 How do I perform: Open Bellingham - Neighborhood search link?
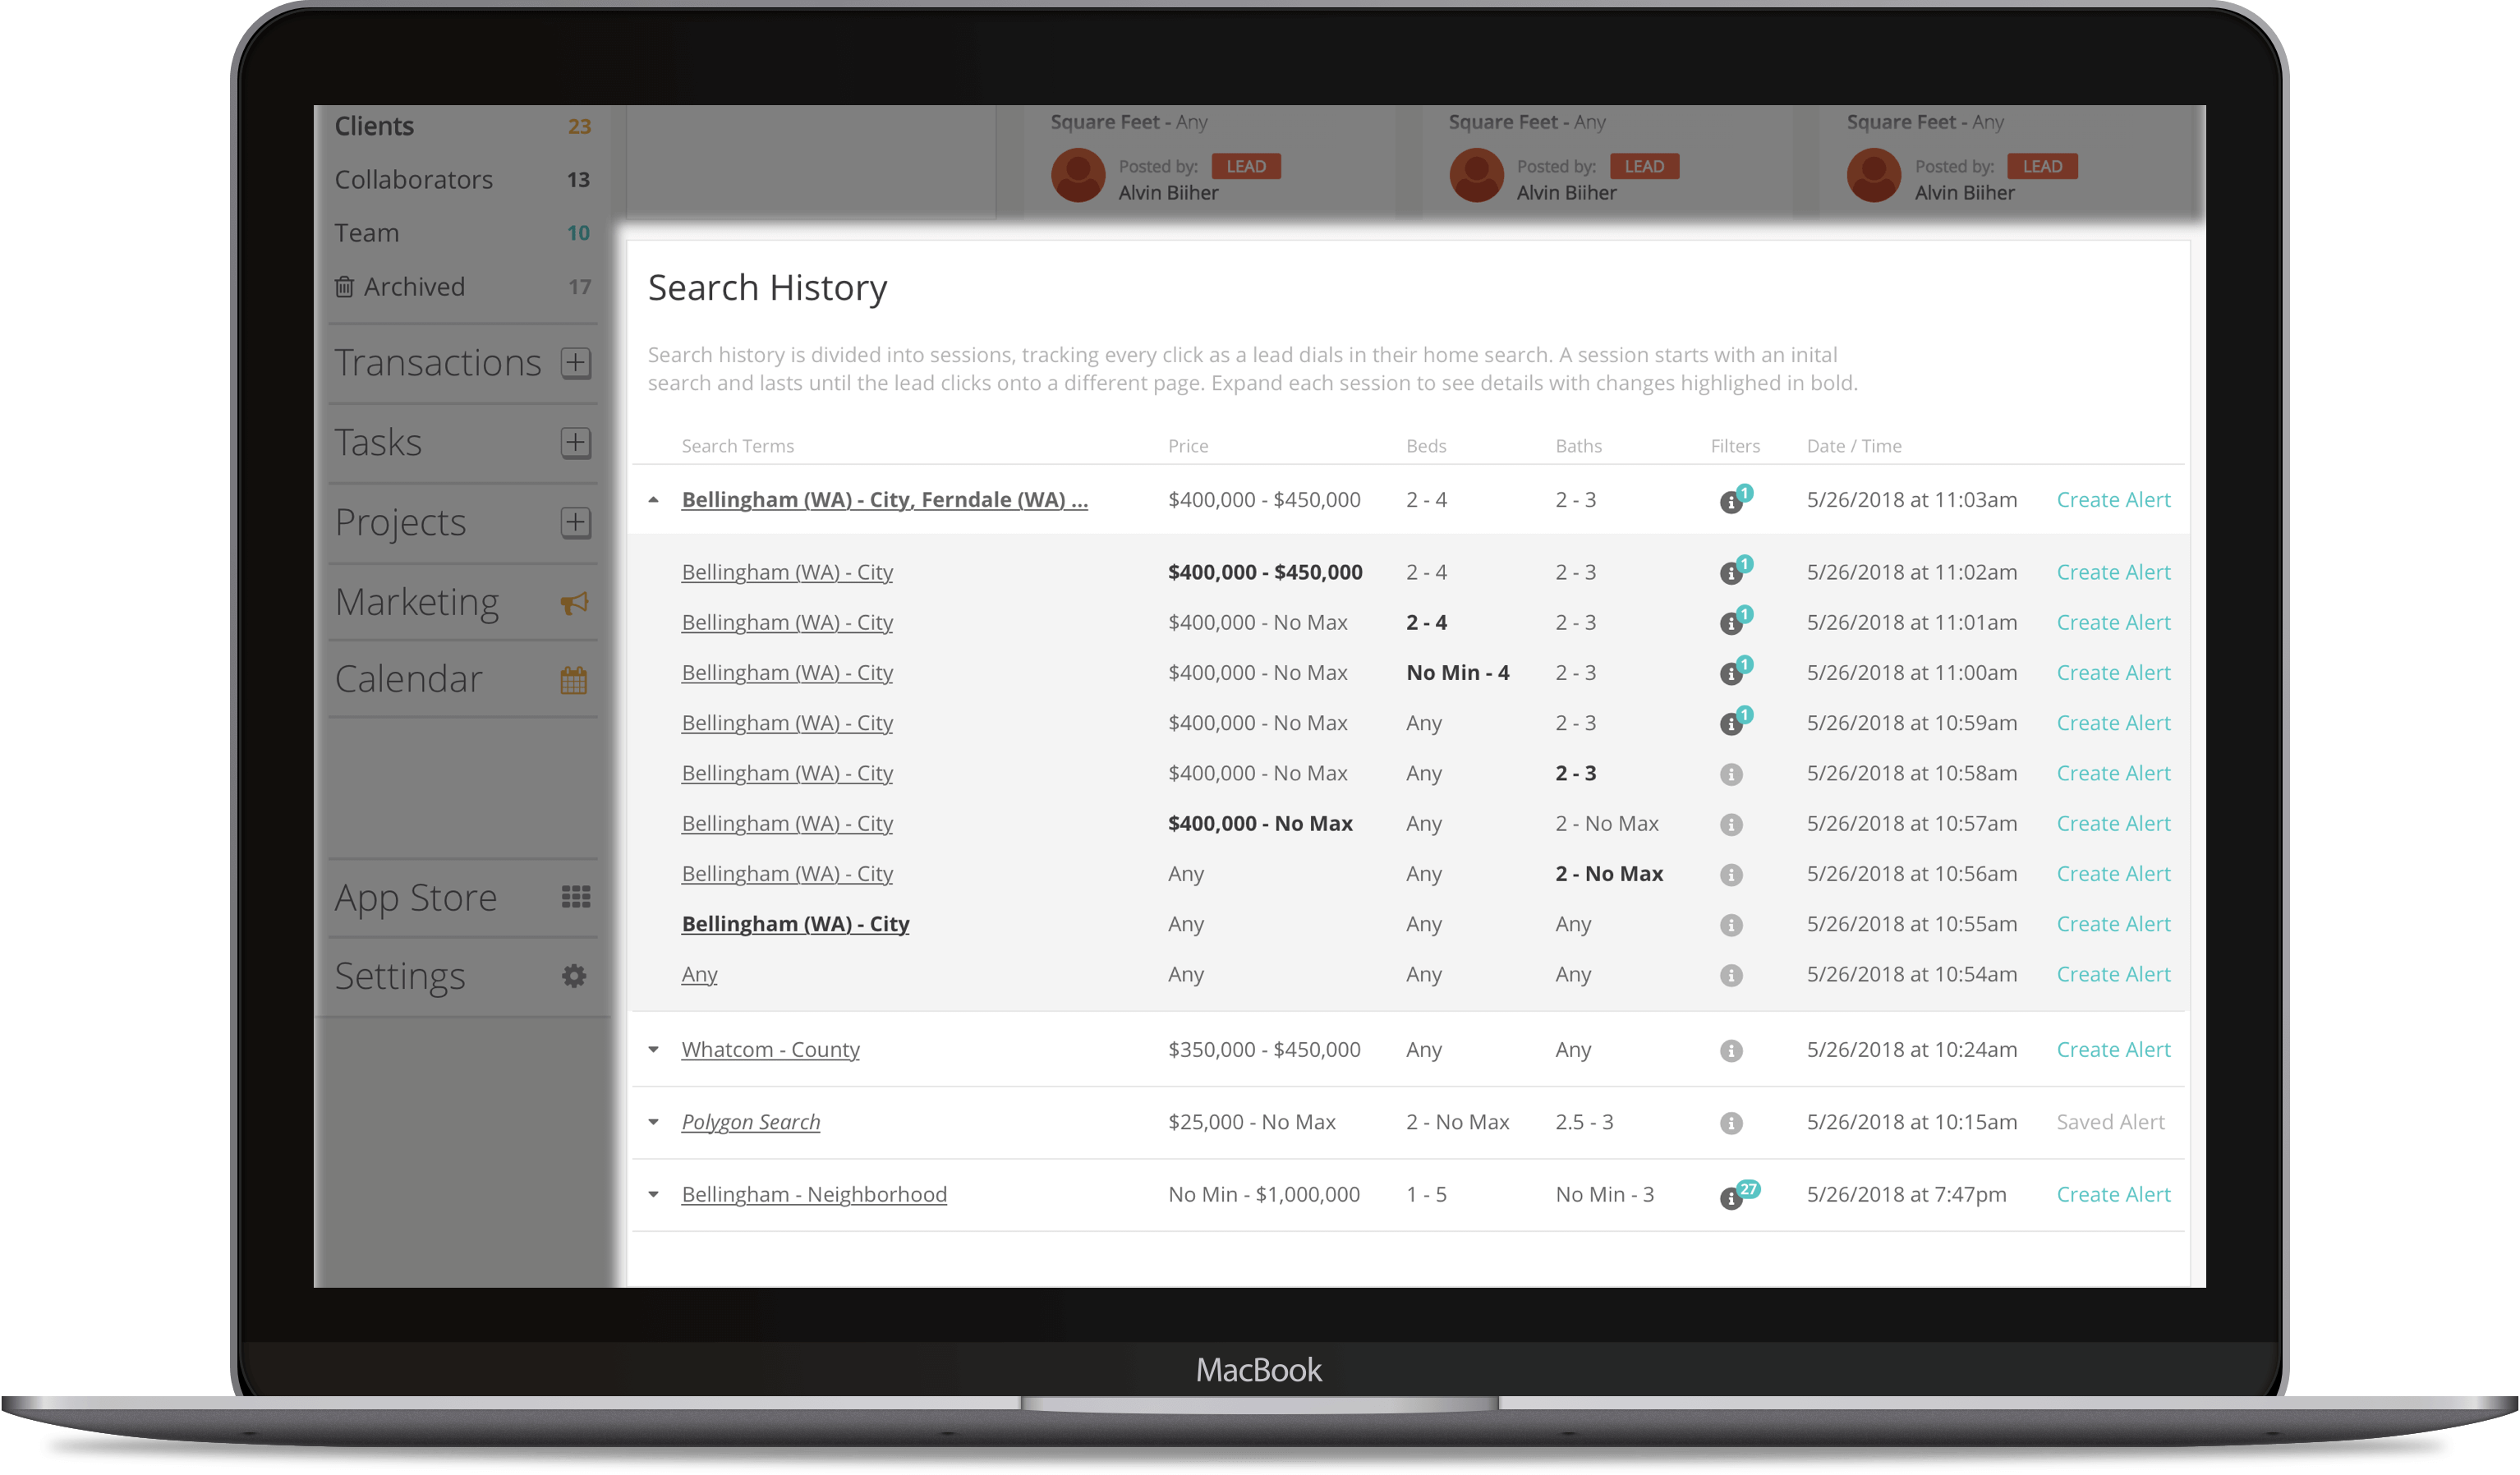tap(814, 1194)
